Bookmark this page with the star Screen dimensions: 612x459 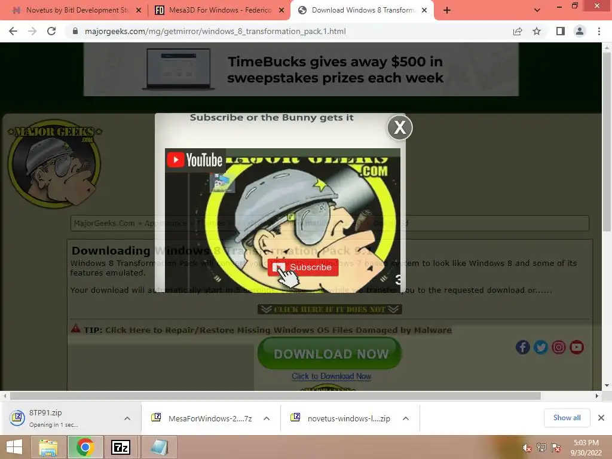(x=537, y=31)
